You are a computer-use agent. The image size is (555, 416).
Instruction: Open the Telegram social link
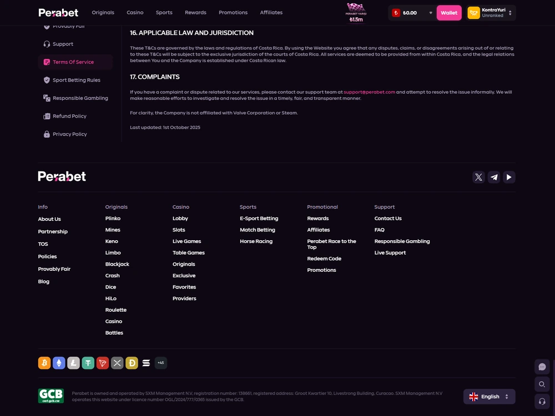[494, 177]
